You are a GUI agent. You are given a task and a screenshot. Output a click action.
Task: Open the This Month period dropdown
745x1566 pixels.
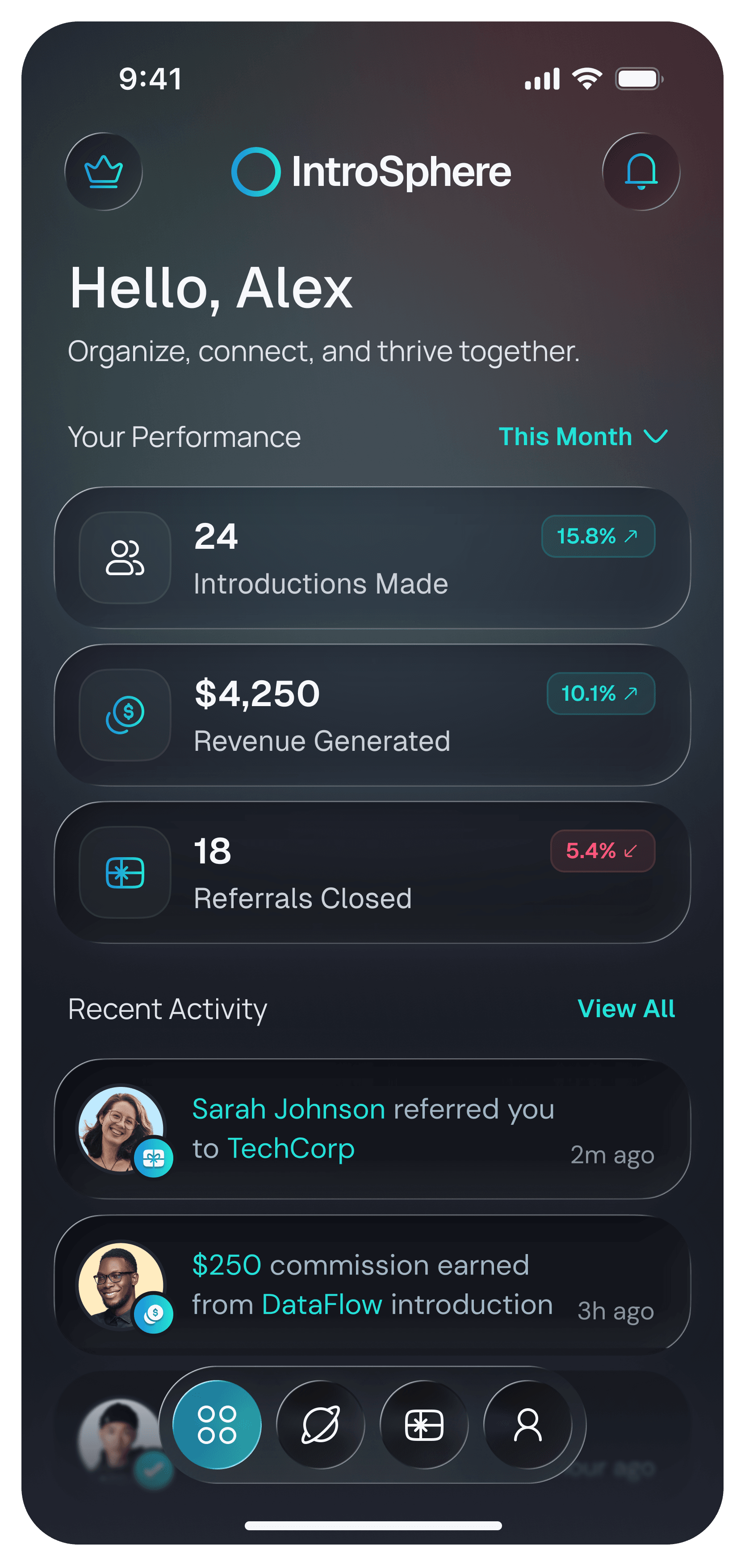pyautogui.click(x=565, y=437)
